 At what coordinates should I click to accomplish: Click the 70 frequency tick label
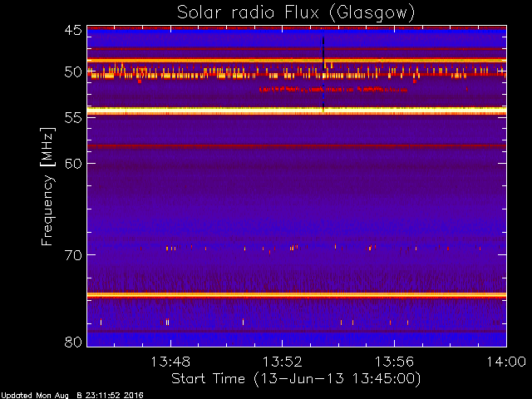73,255
